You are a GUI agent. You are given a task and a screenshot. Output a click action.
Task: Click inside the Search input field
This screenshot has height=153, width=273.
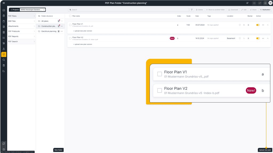tap(128, 10)
